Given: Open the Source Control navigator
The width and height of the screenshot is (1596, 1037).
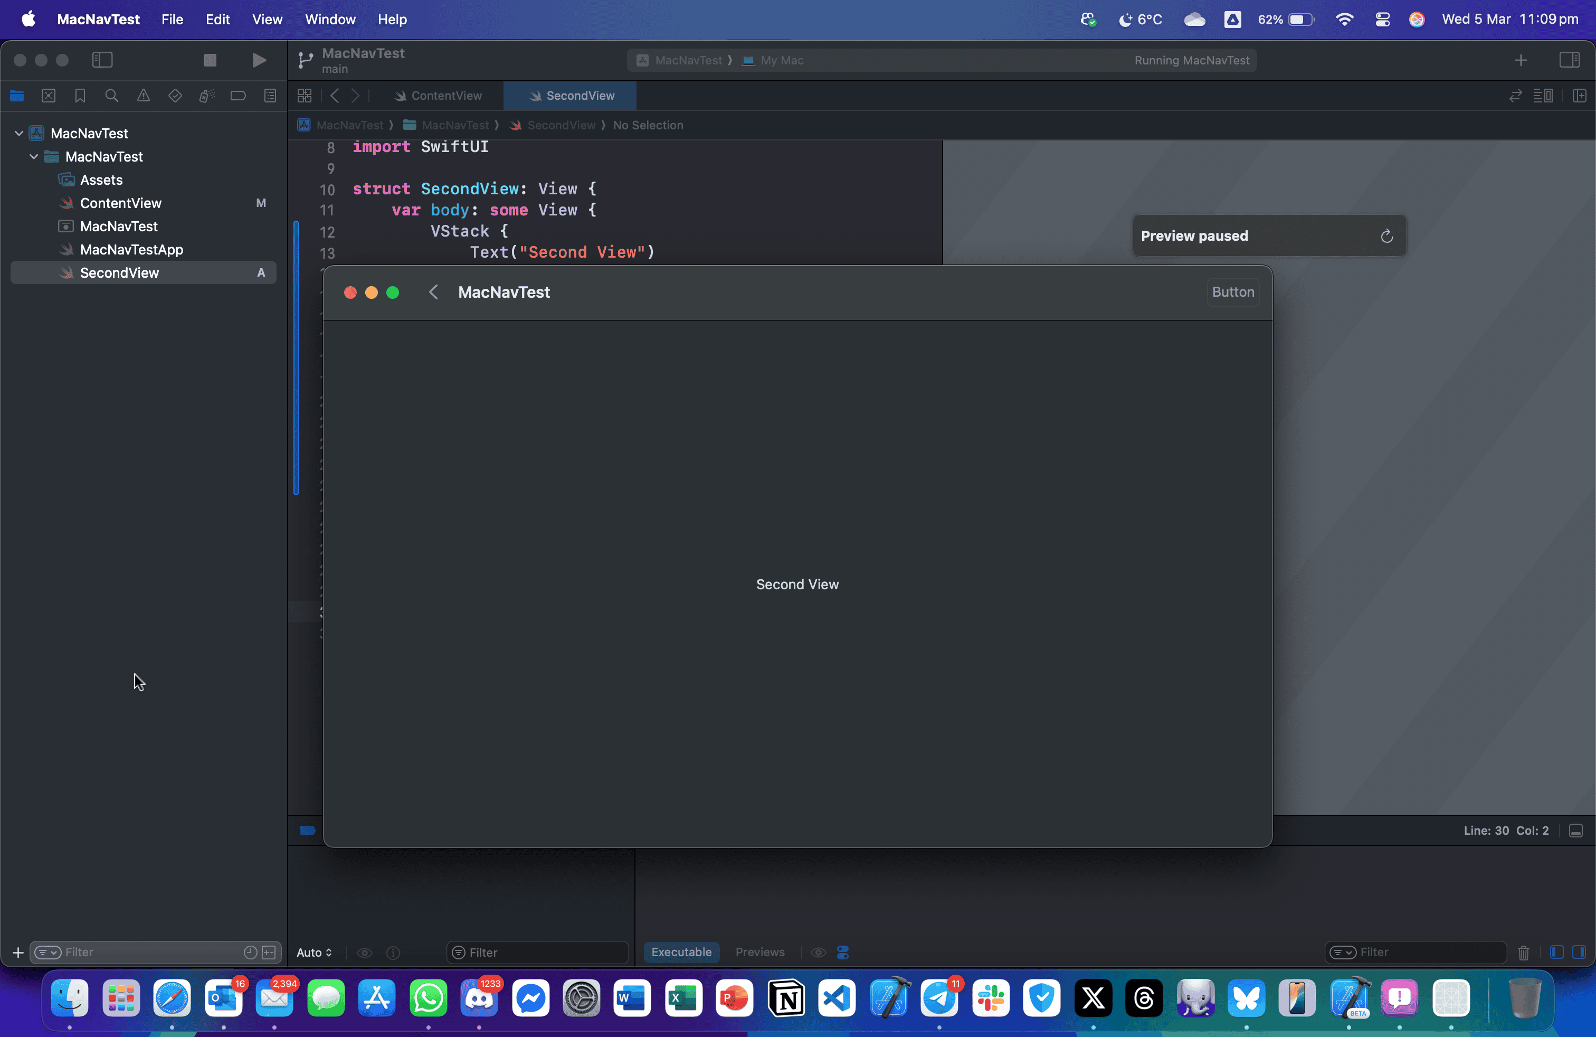Looking at the screenshot, I should pyautogui.click(x=48, y=96).
